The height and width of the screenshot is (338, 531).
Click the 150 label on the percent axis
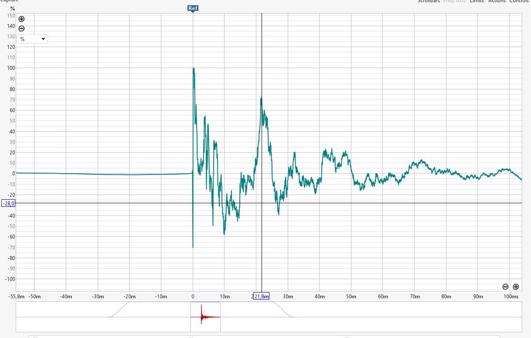11,15
